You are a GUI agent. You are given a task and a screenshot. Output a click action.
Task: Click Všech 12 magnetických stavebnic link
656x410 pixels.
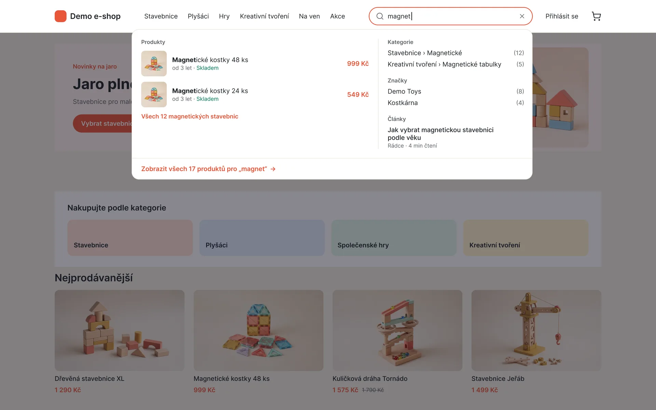[190, 116]
